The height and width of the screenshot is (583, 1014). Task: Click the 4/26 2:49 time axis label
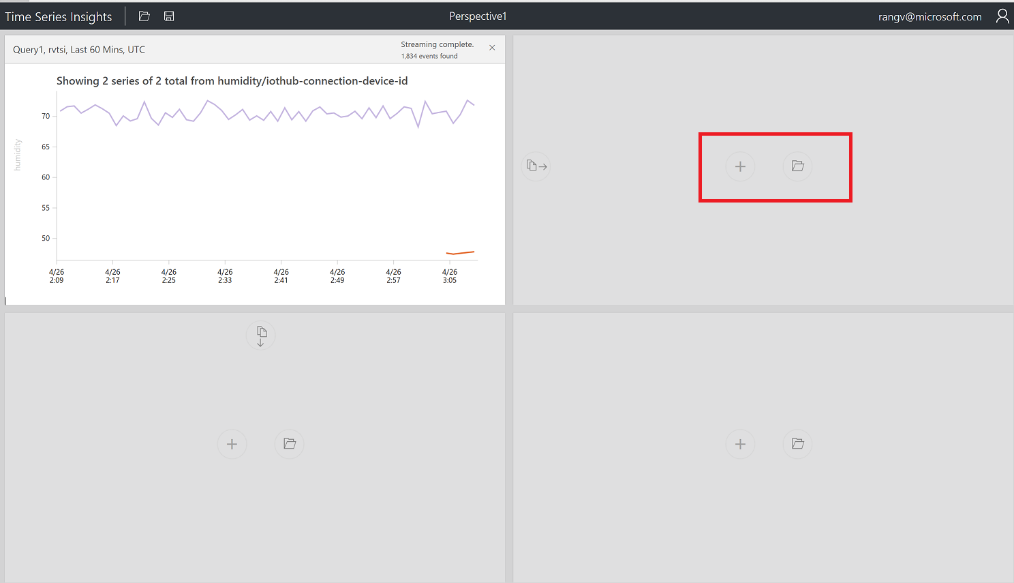pos(337,276)
